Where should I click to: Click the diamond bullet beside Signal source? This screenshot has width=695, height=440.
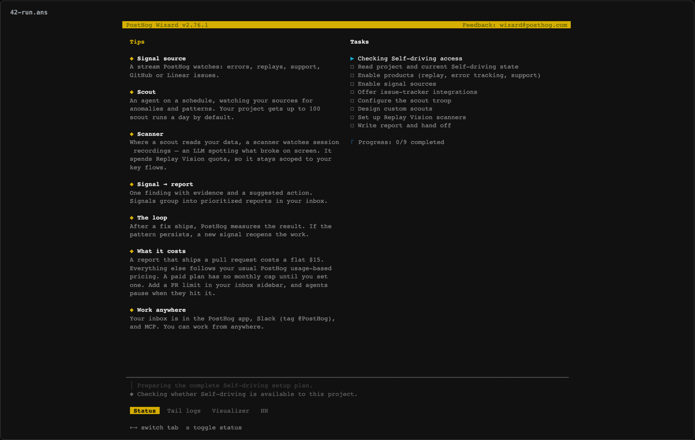tap(132, 58)
